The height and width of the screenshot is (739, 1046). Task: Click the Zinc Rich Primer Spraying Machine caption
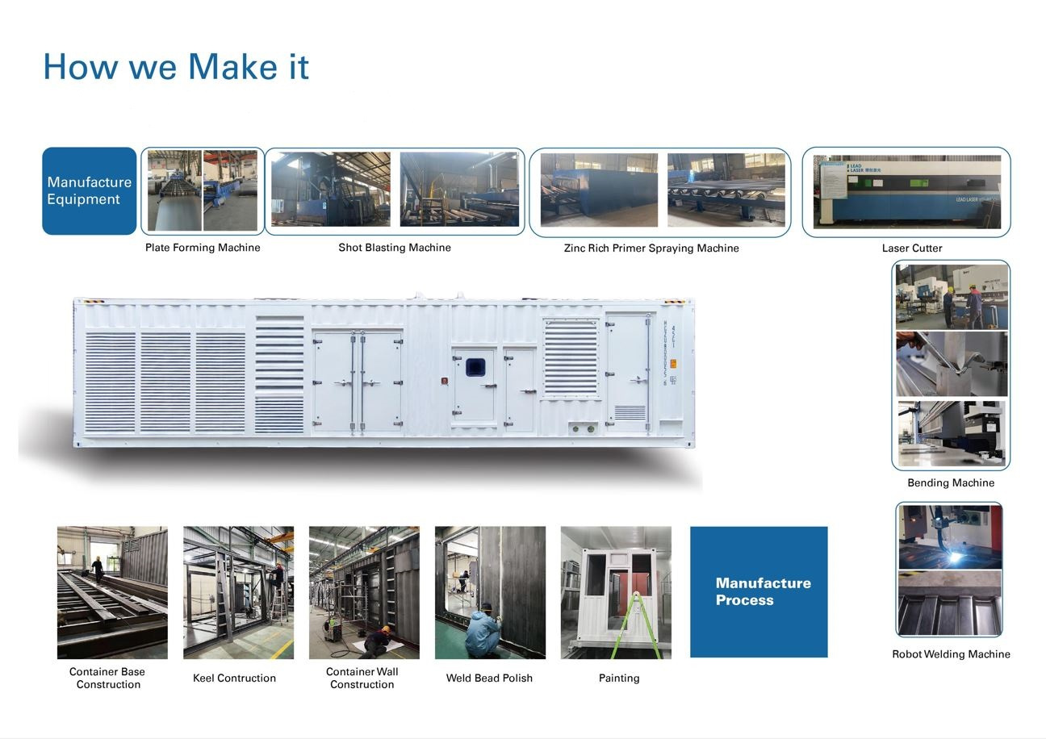(651, 248)
